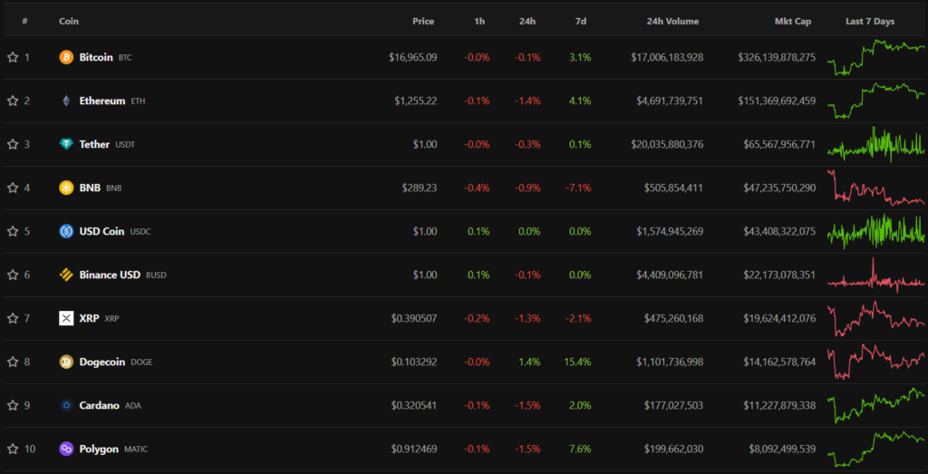Click the Tether coin logo icon
928x474 pixels.
click(66, 144)
